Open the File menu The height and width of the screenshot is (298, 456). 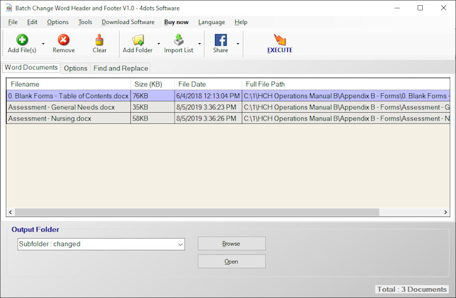point(13,22)
